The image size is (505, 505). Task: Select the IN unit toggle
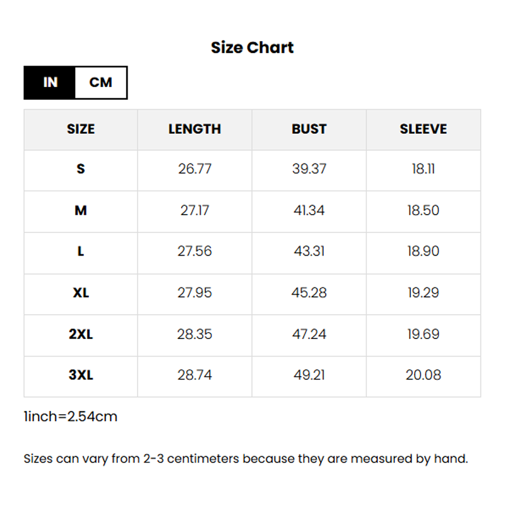[50, 83]
